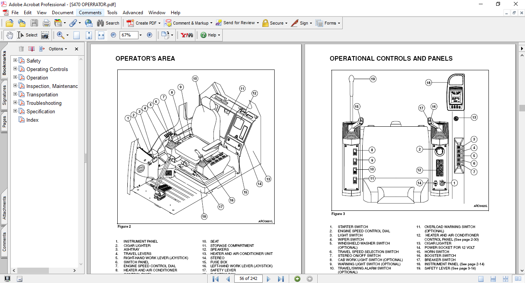The height and width of the screenshot is (283, 525).
Task: Print the document using printer icon
Action: coord(47,23)
